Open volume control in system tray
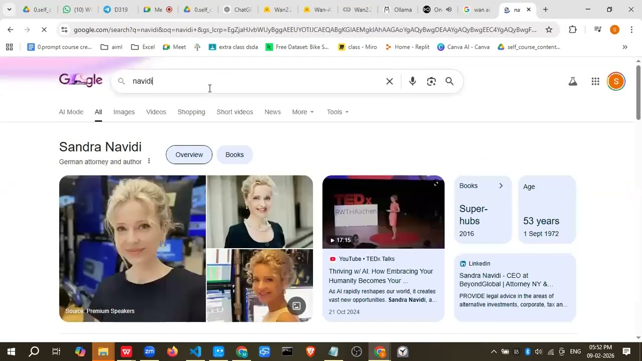The width and height of the screenshot is (642, 361). click(x=539, y=351)
